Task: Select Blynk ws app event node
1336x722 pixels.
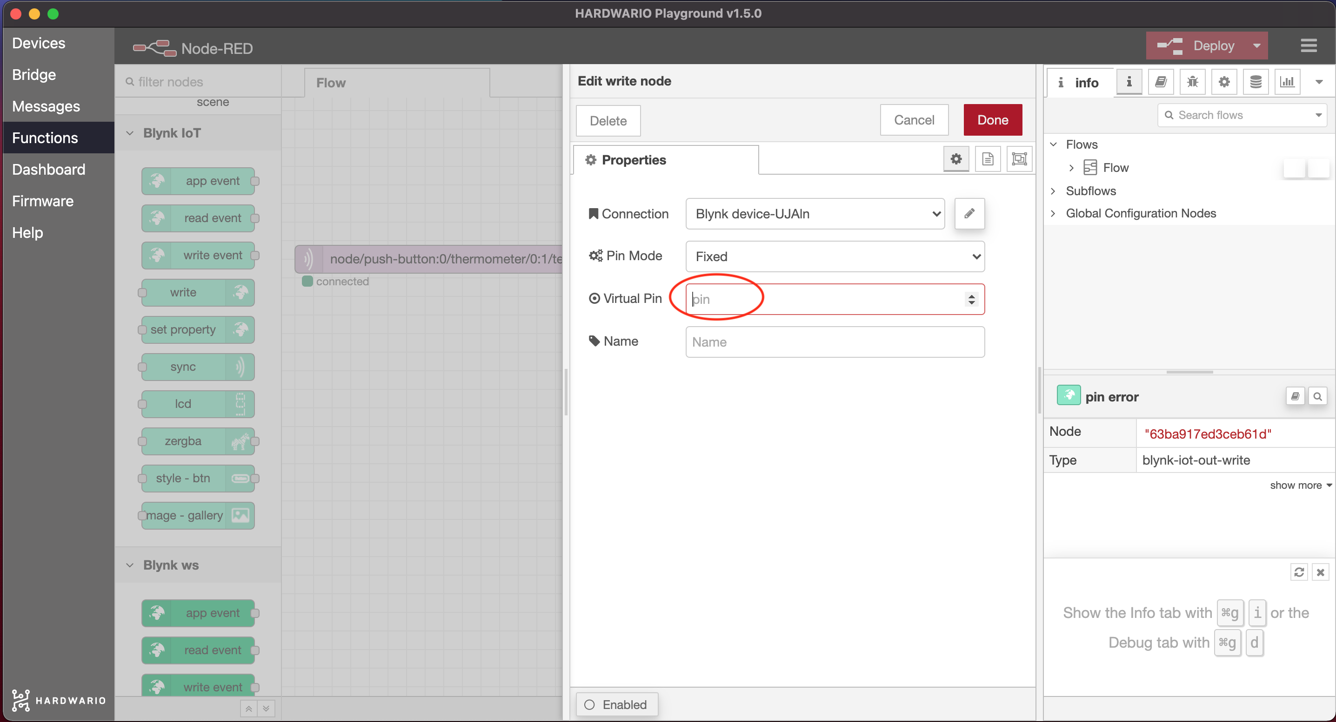Action: pos(198,613)
